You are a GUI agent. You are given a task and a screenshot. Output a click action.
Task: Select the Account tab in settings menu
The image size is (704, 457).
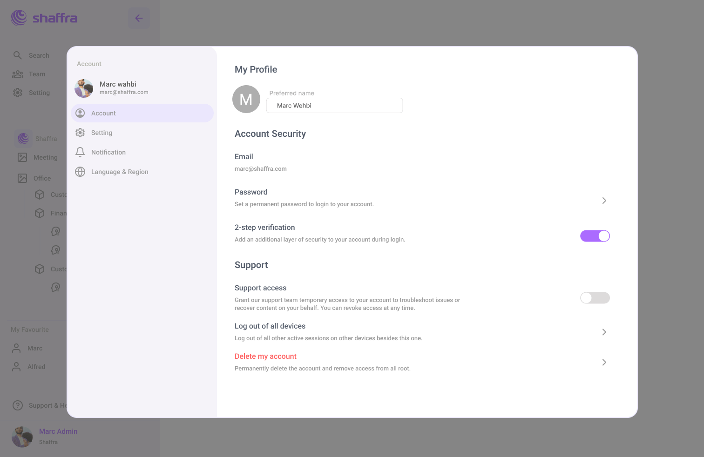tap(142, 113)
